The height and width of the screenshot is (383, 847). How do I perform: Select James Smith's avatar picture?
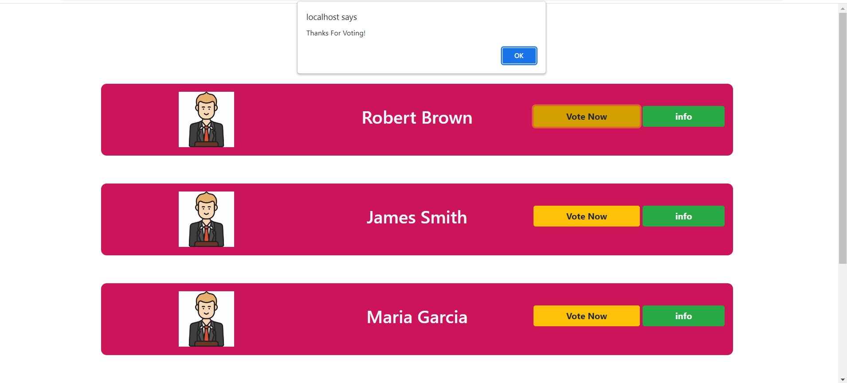(206, 219)
